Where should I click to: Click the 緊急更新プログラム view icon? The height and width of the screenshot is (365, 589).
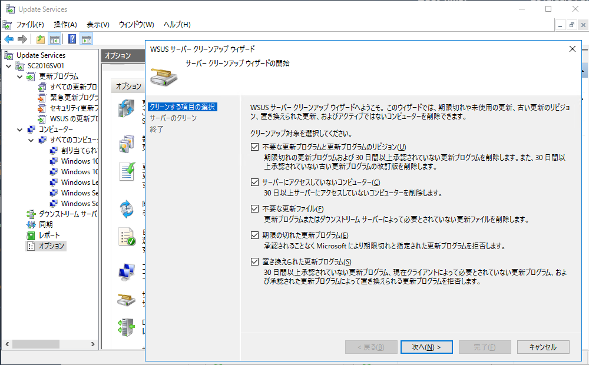(42, 97)
